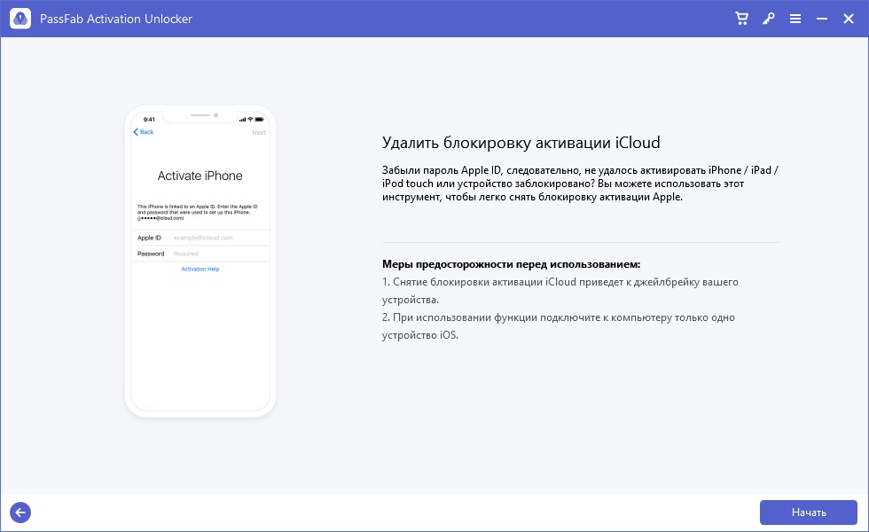
Task: Click the paragraph starting Забыли пароль Apple ID
Action: (x=580, y=184)
